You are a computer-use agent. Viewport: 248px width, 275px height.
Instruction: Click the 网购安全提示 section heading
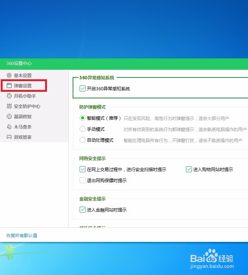92,158
